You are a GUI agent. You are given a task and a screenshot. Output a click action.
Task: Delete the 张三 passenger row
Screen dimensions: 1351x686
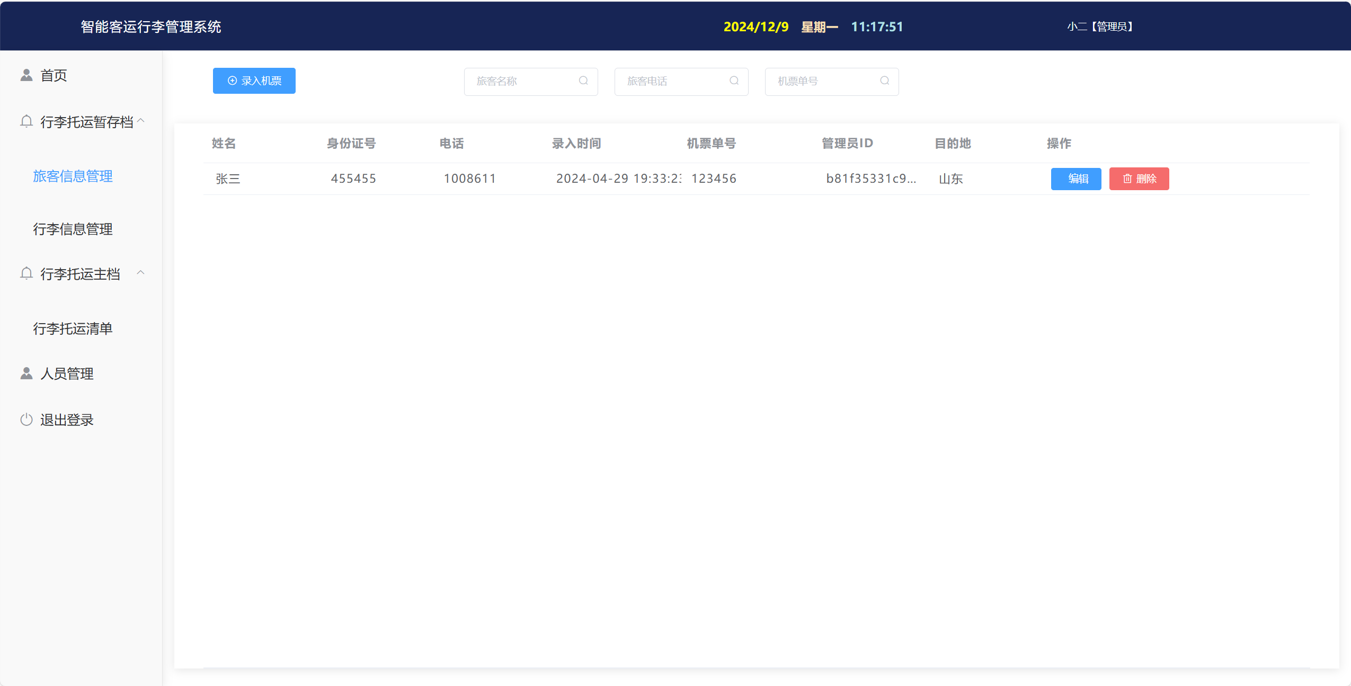tap(1139, 179)
